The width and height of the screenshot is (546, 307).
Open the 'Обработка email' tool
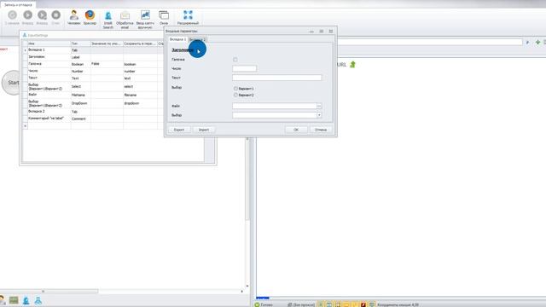[x=125, y=15]
